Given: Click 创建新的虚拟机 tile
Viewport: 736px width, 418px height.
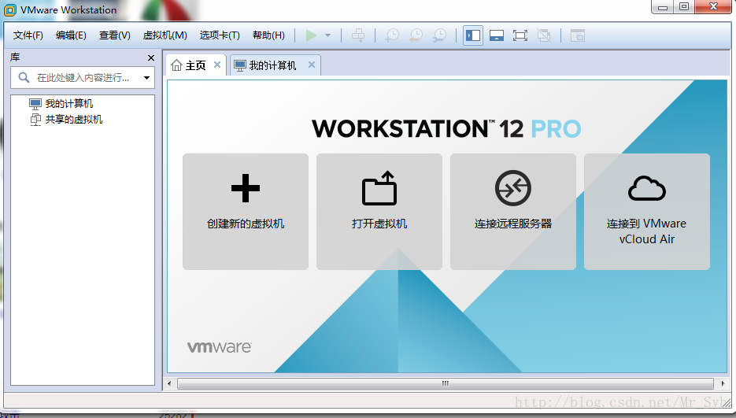Looking at the screenshot, I should coord(246,211).
